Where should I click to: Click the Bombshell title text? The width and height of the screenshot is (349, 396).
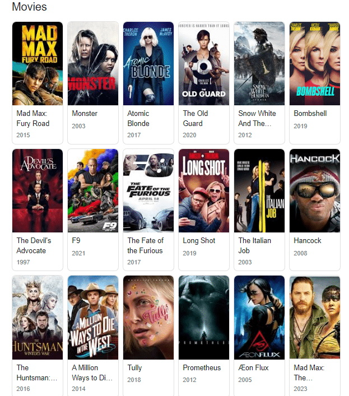[310, 113]
